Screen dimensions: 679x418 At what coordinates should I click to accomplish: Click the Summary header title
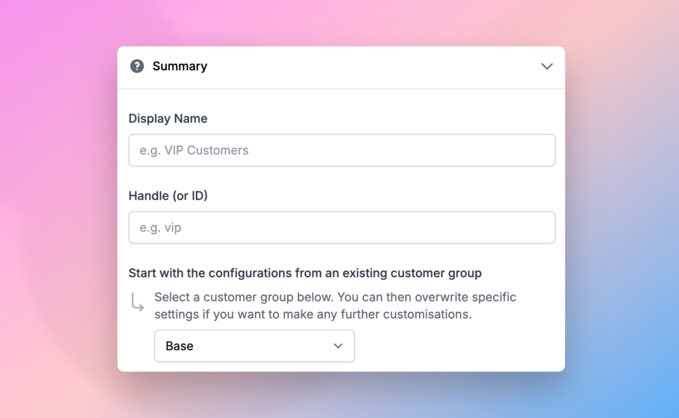[179, 66]
